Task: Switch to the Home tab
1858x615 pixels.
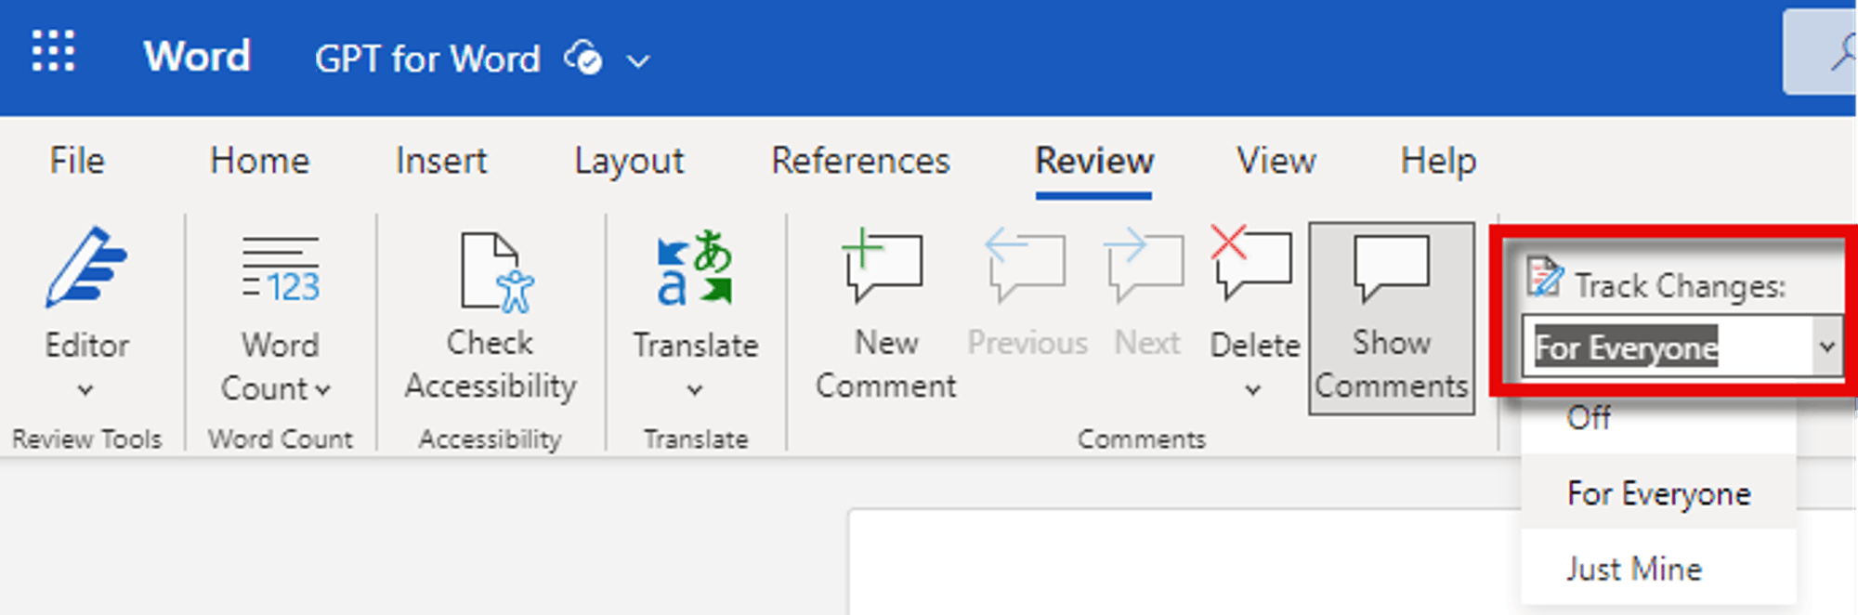Action: click(x=259, y=161)
